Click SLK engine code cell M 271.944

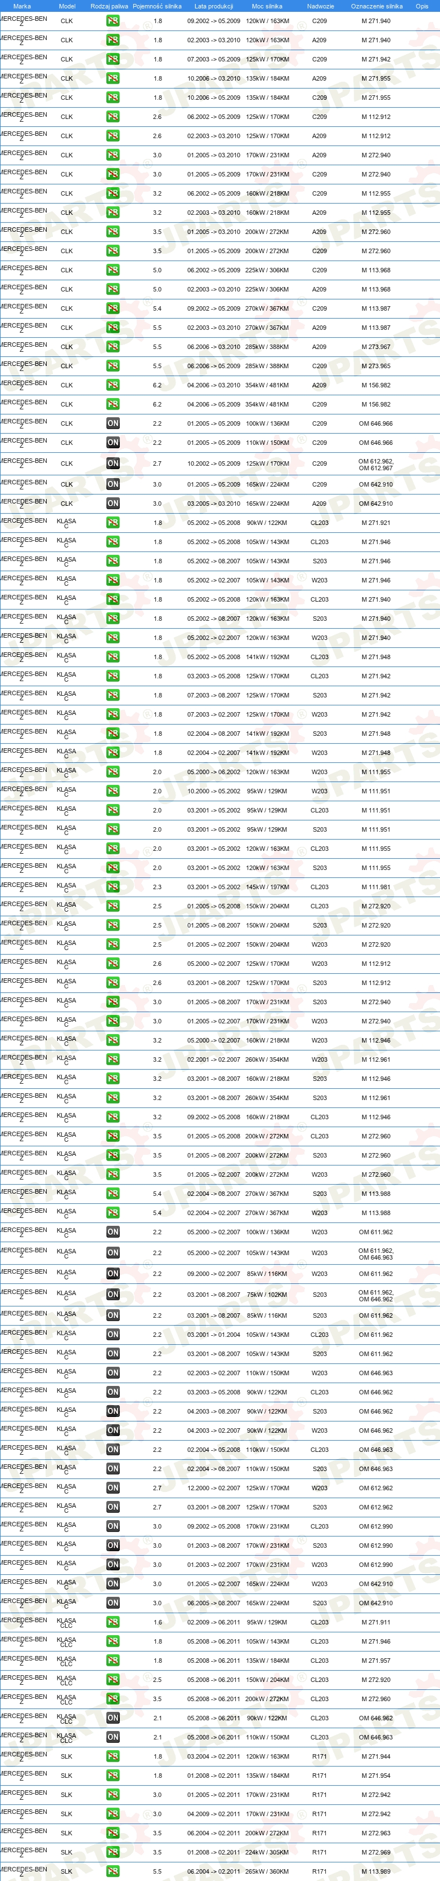click(x=376, y=1756)
